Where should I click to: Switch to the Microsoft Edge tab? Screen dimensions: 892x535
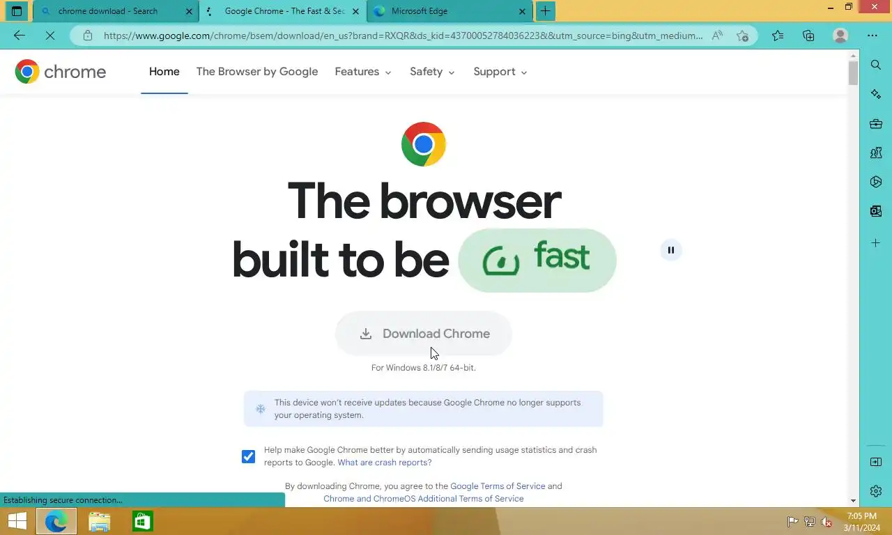coord(449,11)
